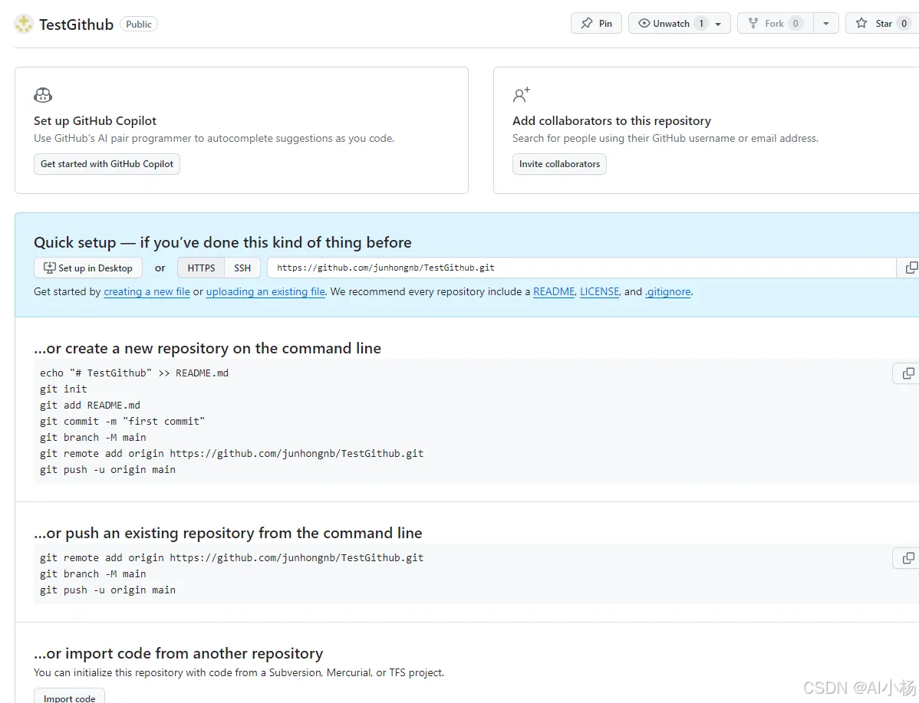Expand the Fork options dropdown arrow

tap(826, 24)
